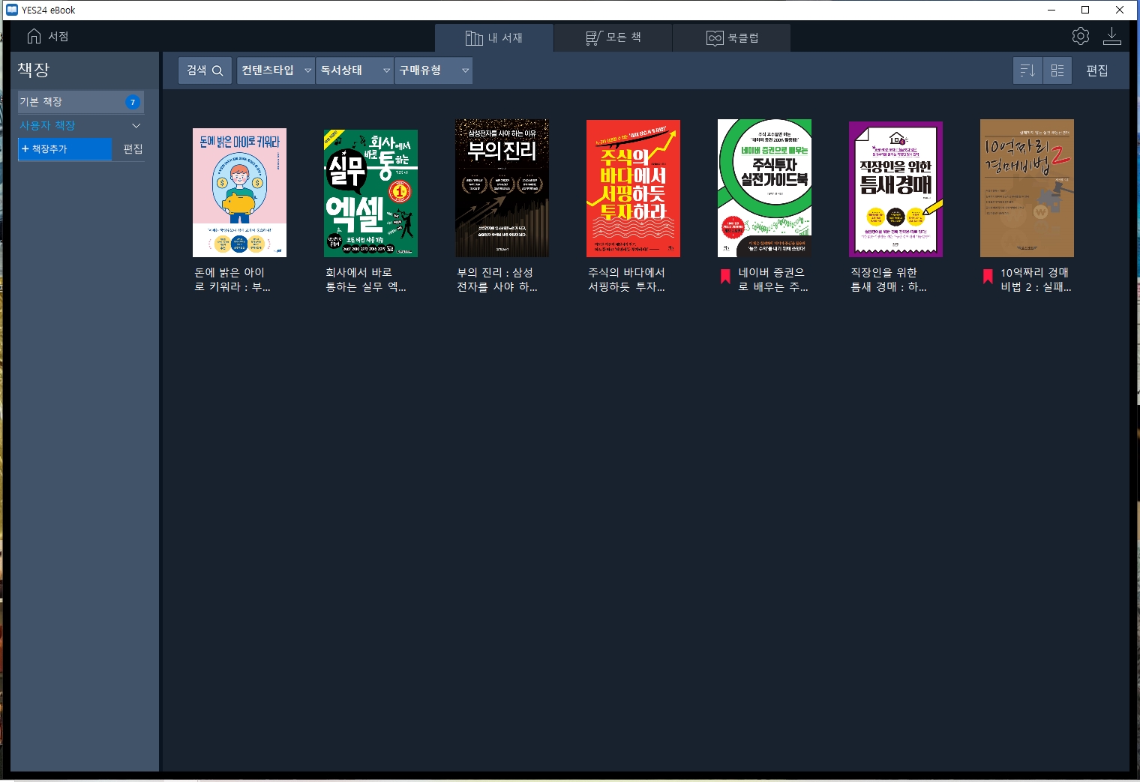
Task: Click the 편집 button in top toolbar
Action: 1097,70
